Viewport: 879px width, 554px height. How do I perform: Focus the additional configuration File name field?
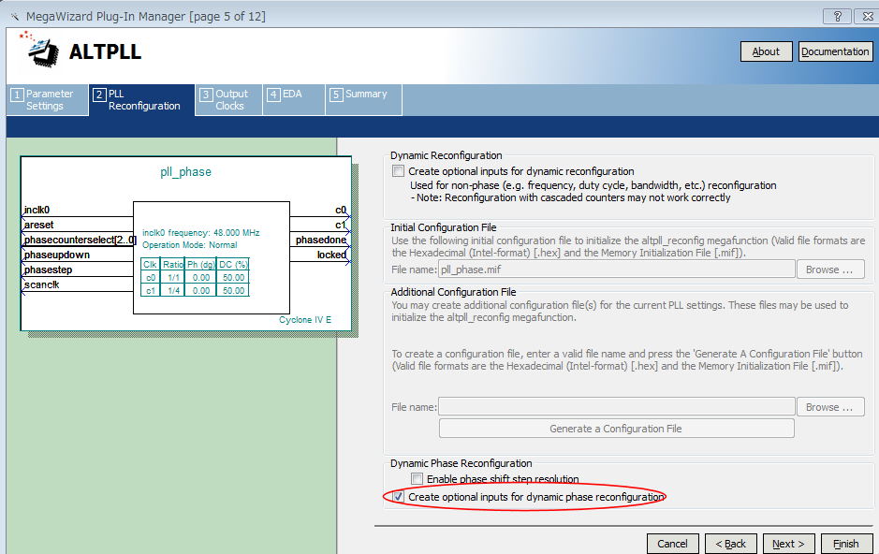coord(617,407)
